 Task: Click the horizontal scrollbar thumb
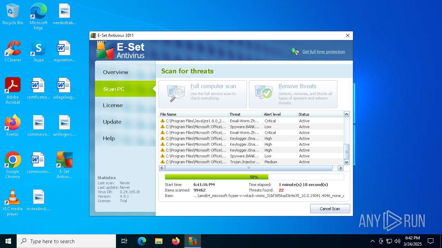pos(249,168)
